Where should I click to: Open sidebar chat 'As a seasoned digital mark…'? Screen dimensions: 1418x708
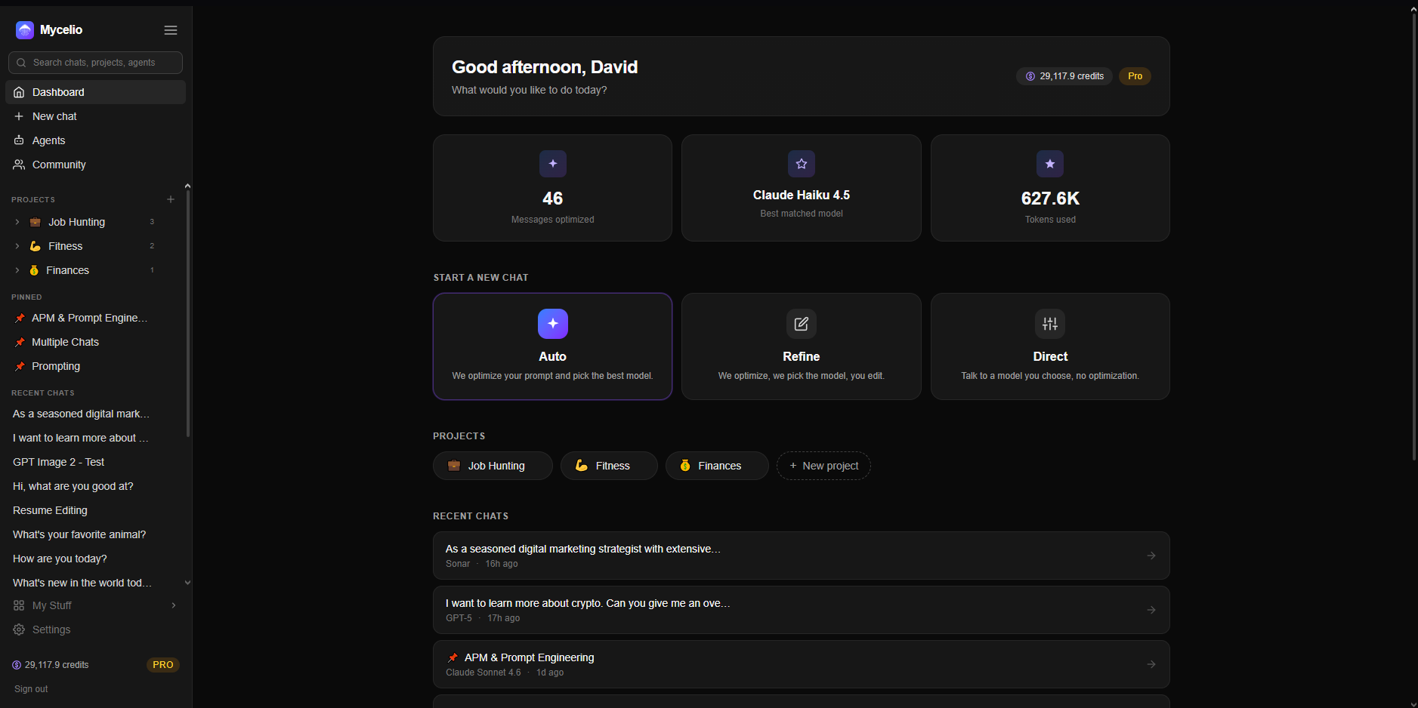point(81,414)
